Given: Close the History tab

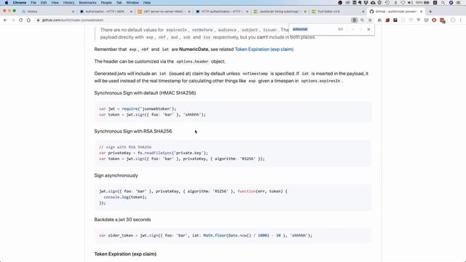Looking at the screenshot, I should coord(74,12).
